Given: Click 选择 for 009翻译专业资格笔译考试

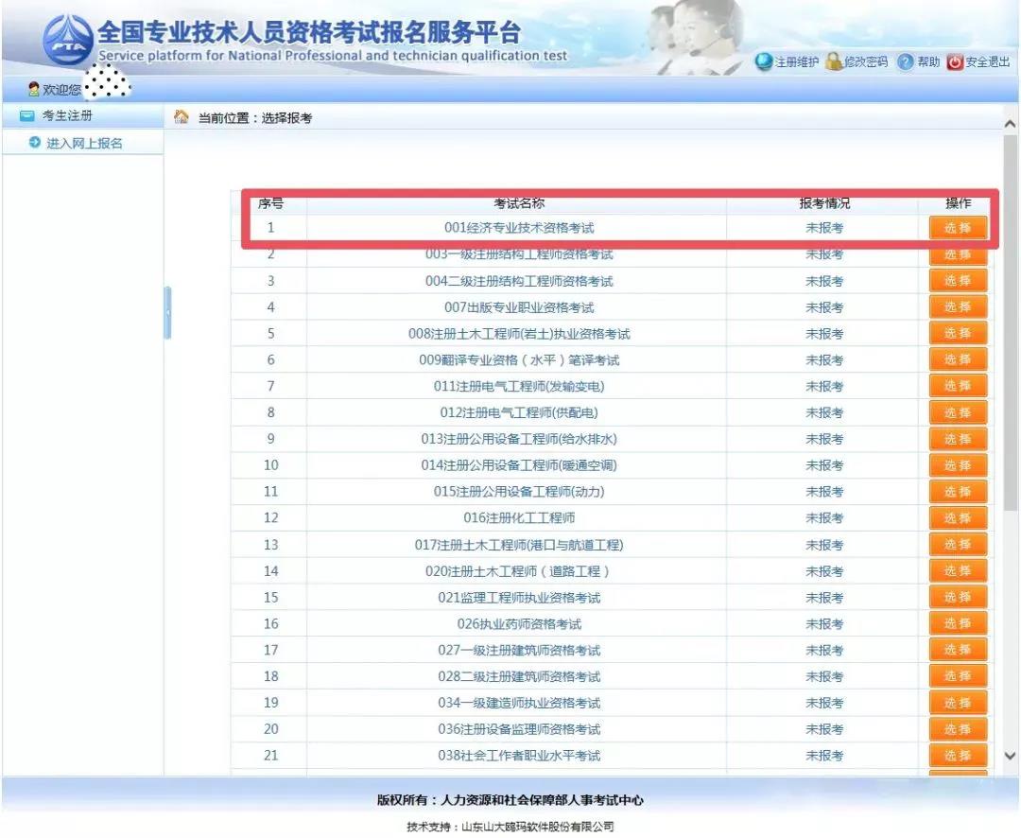Looking at the screenshot, I should (958, 359).
